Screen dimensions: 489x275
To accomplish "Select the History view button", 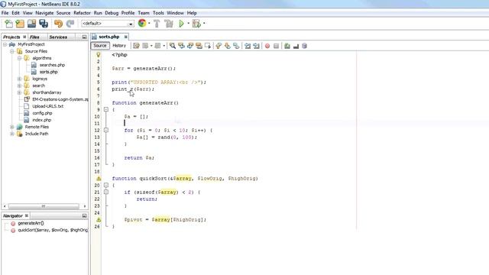I will (119, 46).
